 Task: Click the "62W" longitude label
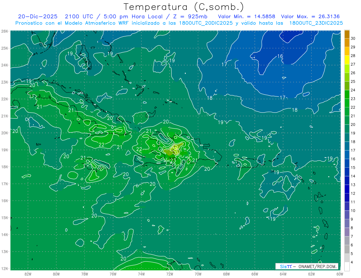click(x=311, y=274)
